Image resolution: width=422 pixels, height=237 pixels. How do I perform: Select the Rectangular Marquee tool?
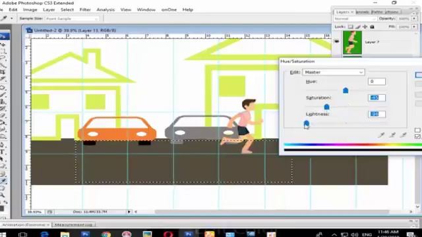(3, 51)
